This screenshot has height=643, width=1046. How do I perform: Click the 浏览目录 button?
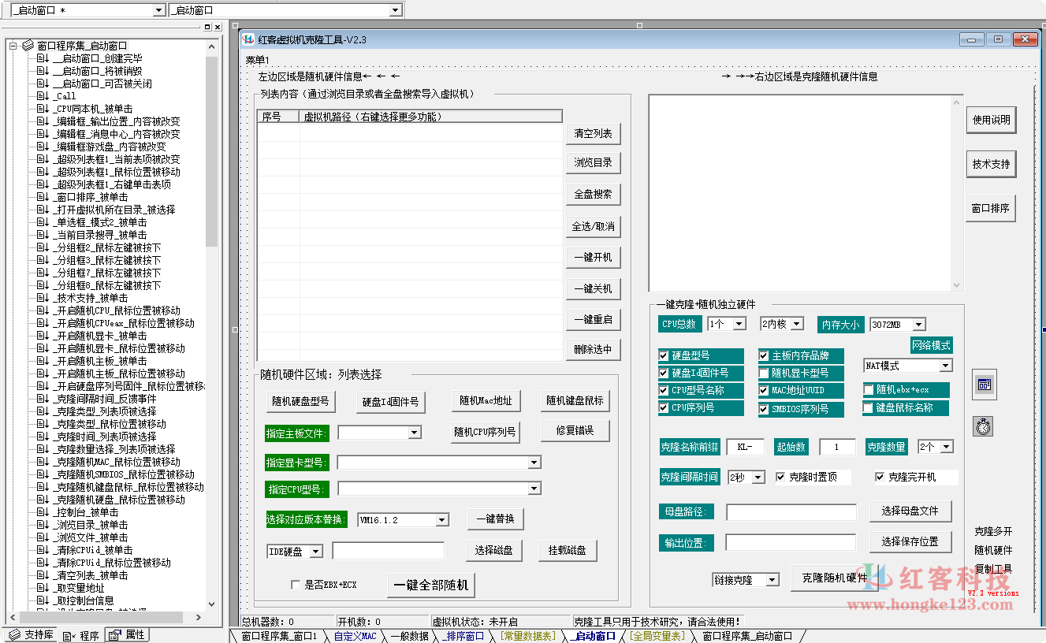593,163
